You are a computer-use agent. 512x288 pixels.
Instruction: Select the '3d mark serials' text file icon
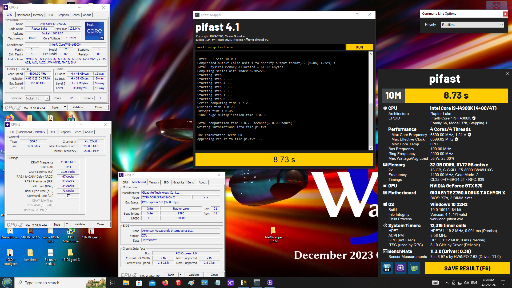pyautogui.click(x=50, y=257)
